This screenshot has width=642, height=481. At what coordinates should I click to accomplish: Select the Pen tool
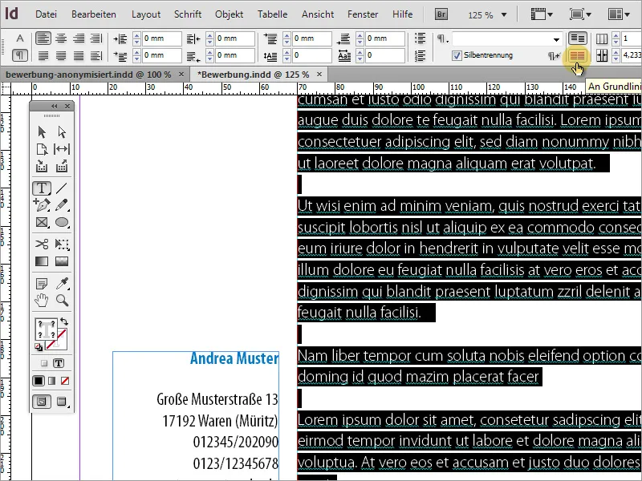tap(42, 204)
